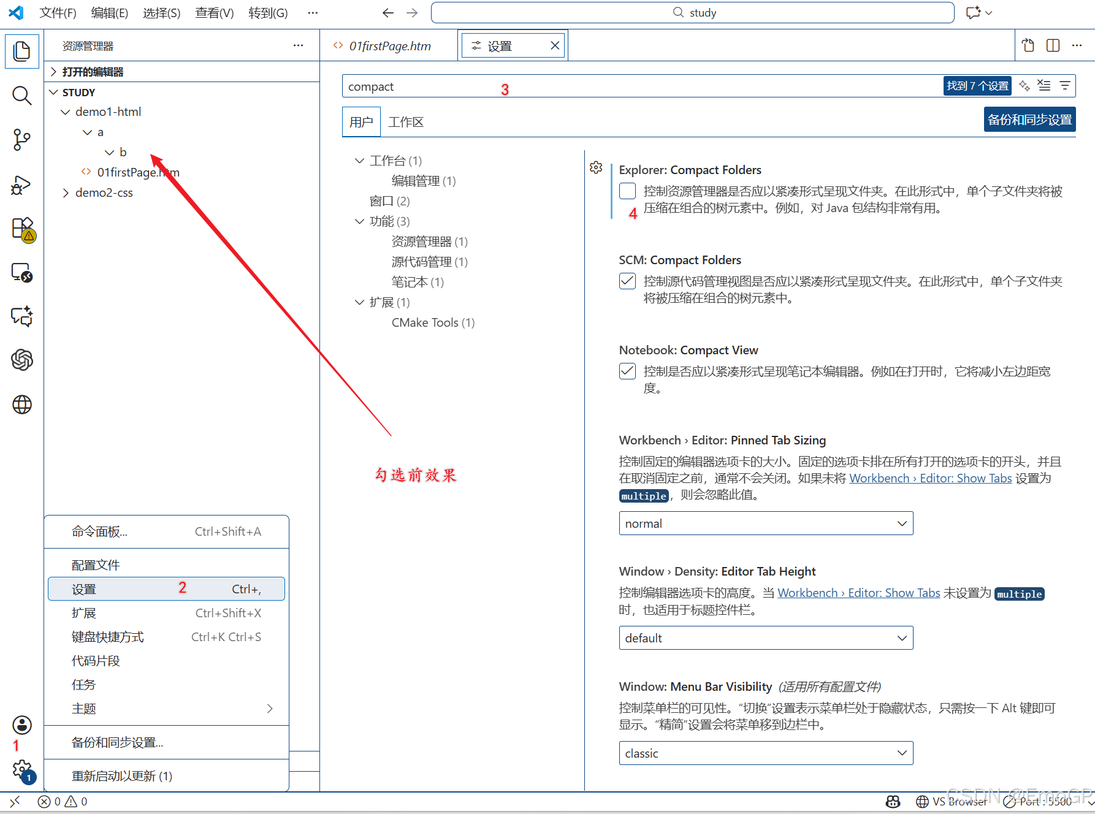The image size is (1095, 814).
Task: Open the 文件(F) menu
Action: click(x=58, y=13)
